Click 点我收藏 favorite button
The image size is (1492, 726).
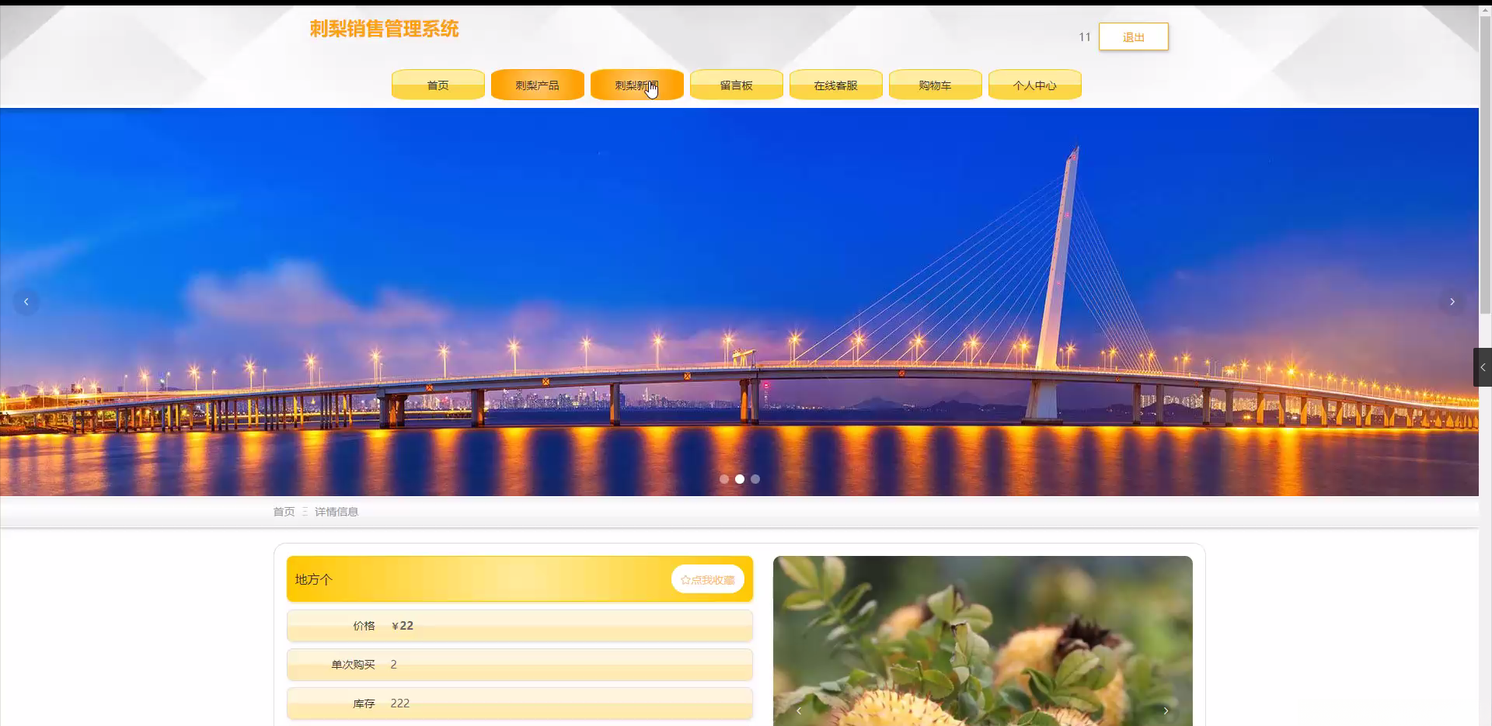point(708,579)
